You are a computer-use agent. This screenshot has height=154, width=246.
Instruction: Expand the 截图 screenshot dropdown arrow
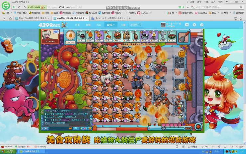click(218, 13)
